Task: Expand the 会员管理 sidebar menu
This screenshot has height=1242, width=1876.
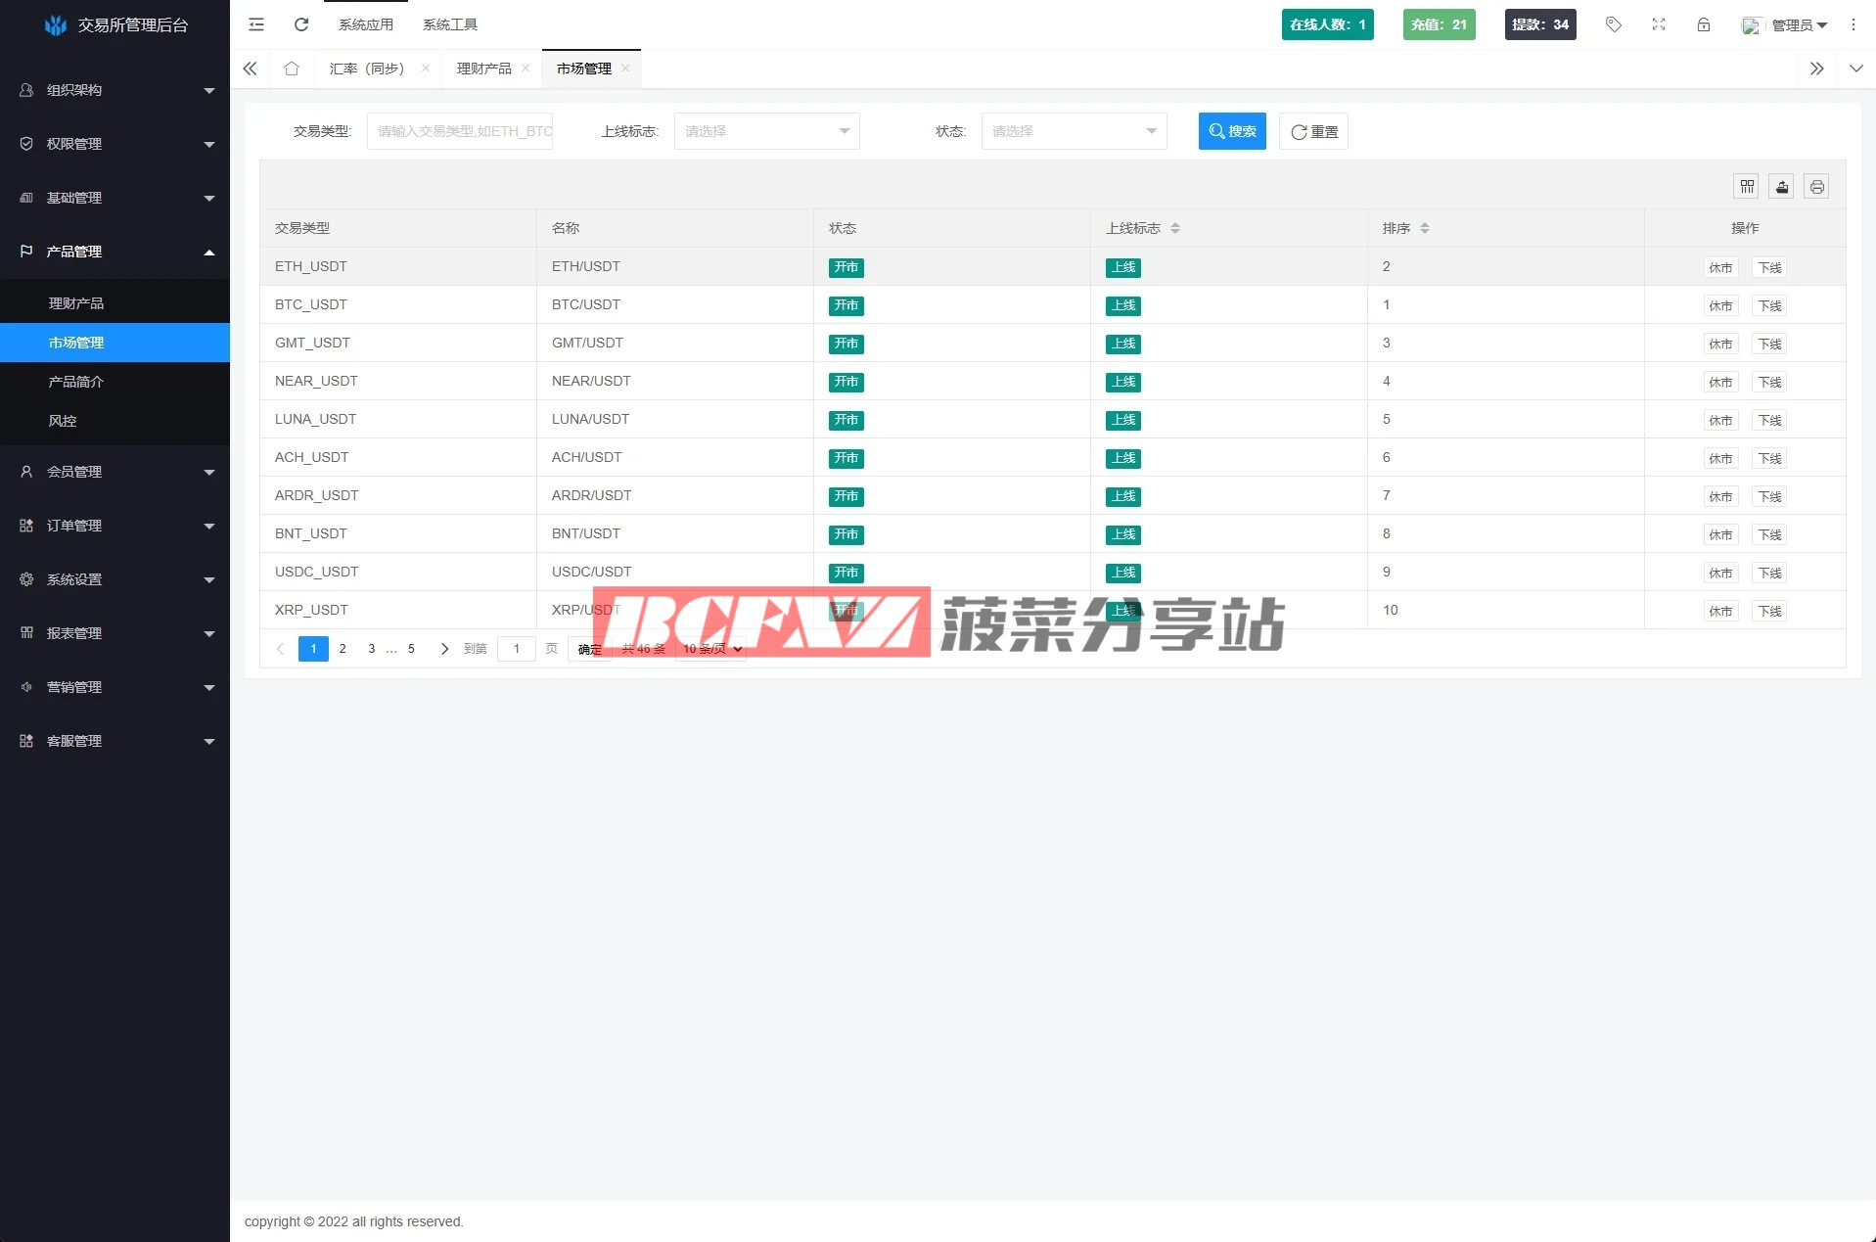Action: click(x=114, y=472)
